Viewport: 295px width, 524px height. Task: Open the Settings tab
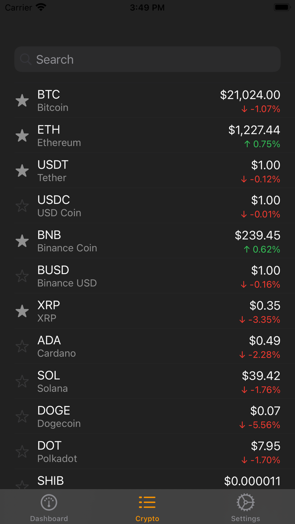coord(245,508)
